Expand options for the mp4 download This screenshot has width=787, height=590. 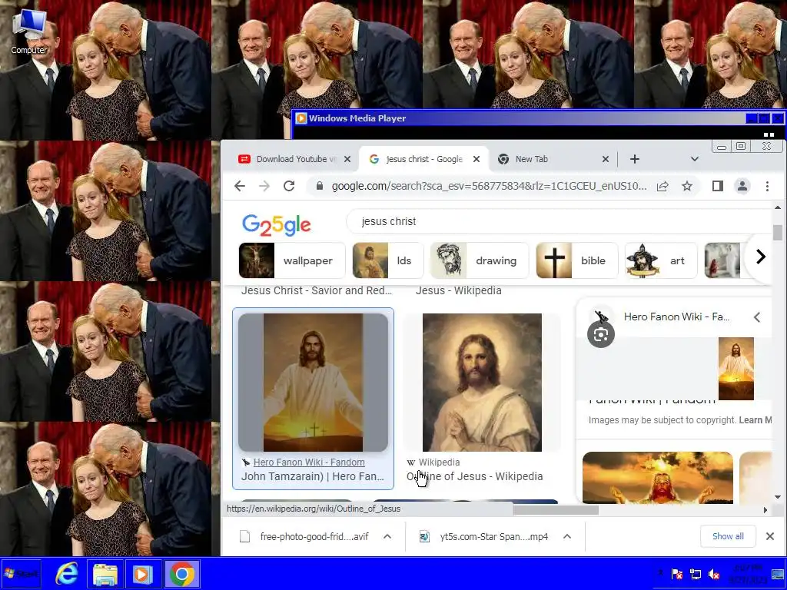(x=566, y=536)
